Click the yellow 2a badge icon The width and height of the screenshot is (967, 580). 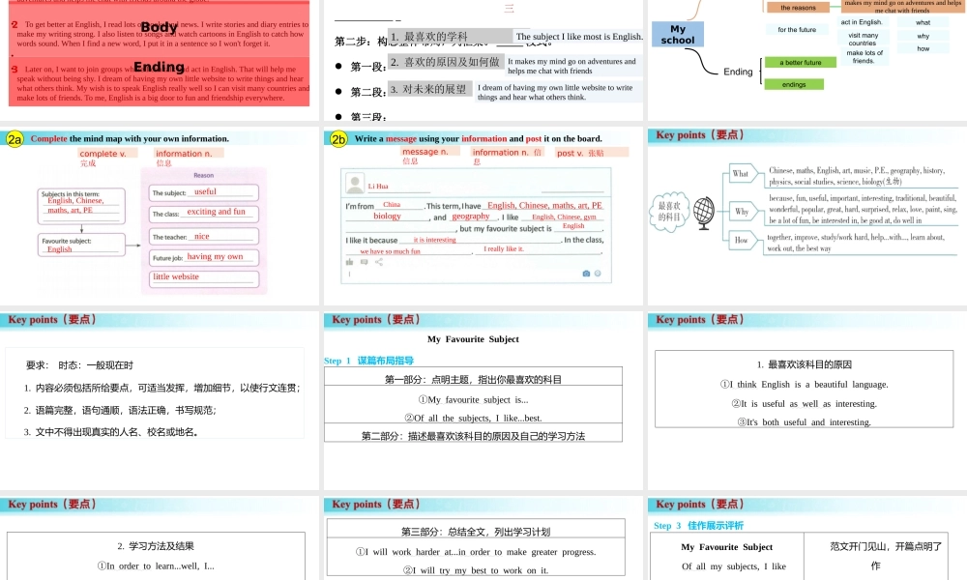[15, 139]
